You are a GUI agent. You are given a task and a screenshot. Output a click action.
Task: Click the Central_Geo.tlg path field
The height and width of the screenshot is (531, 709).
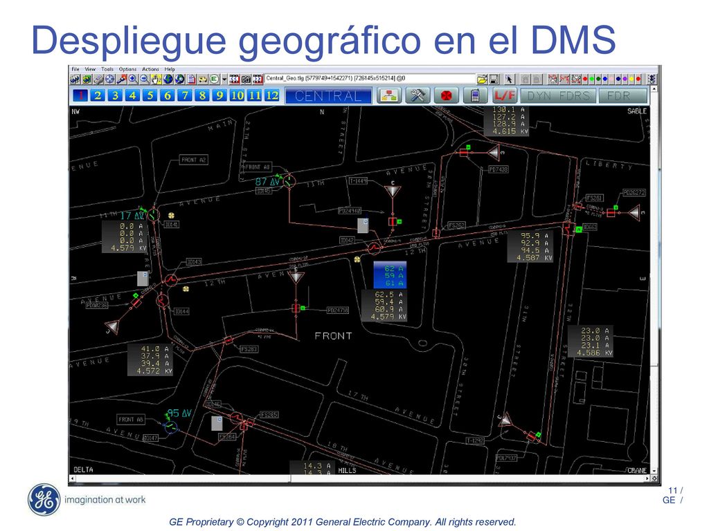pos(369,79)
